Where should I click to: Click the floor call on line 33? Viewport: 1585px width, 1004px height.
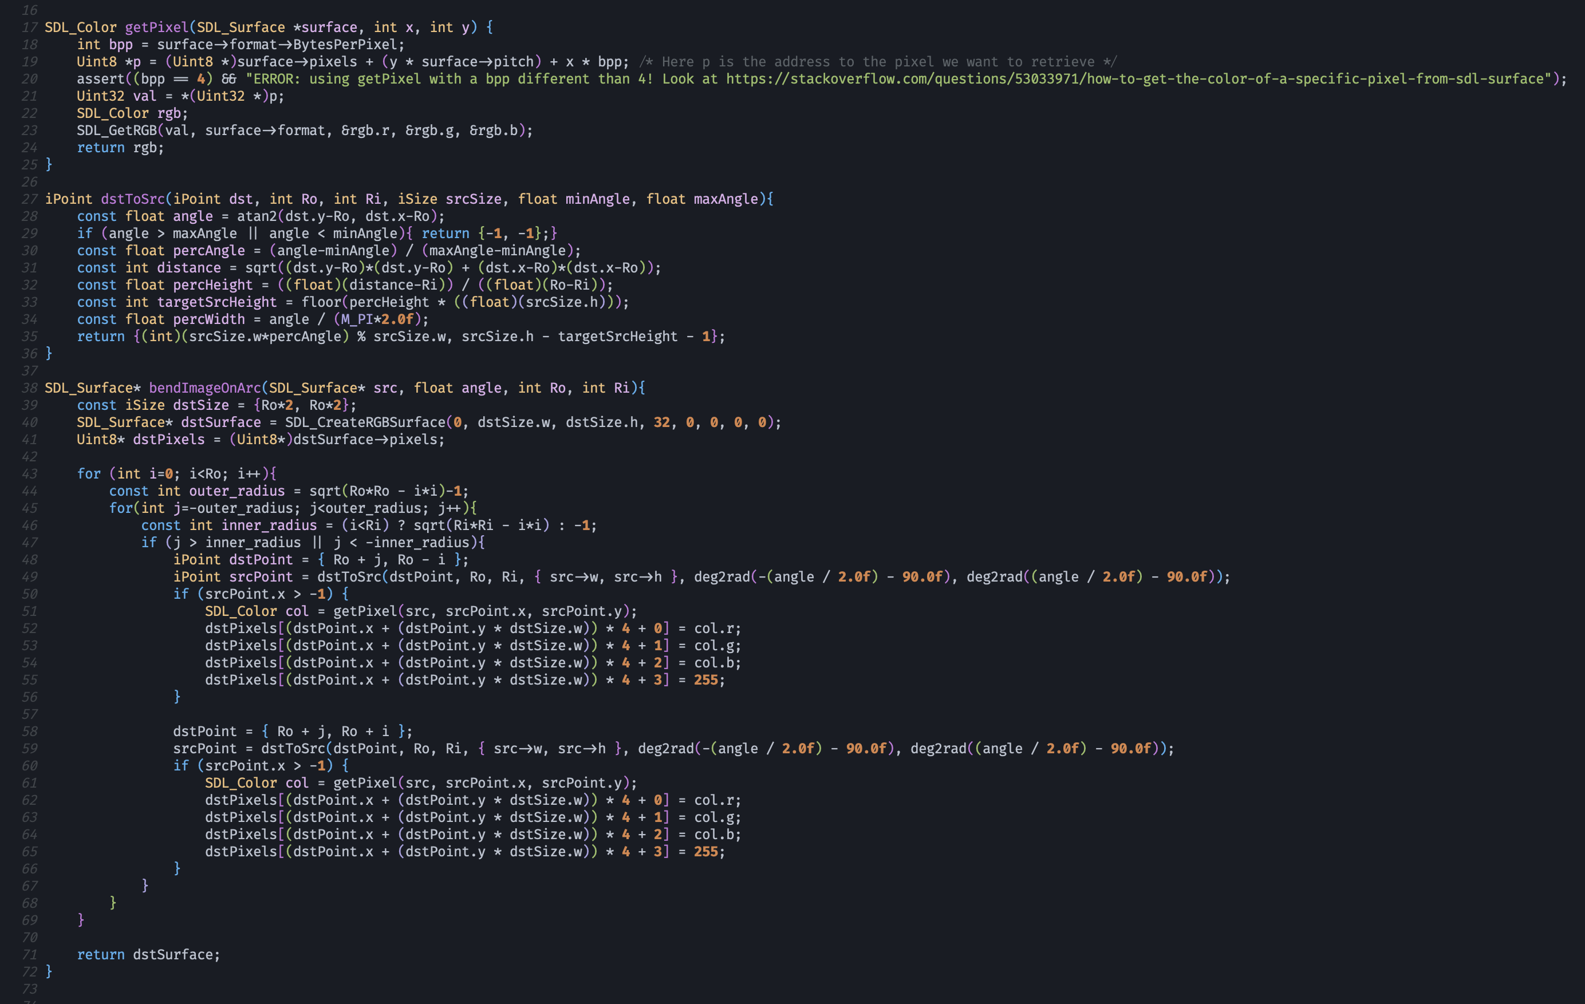click(x=321, y=302)
